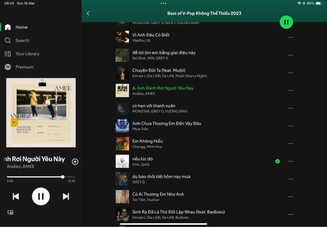Open the connect to device icon
Image resolution: width=327 pixels, height=227 pixels.
pos(11,212)
